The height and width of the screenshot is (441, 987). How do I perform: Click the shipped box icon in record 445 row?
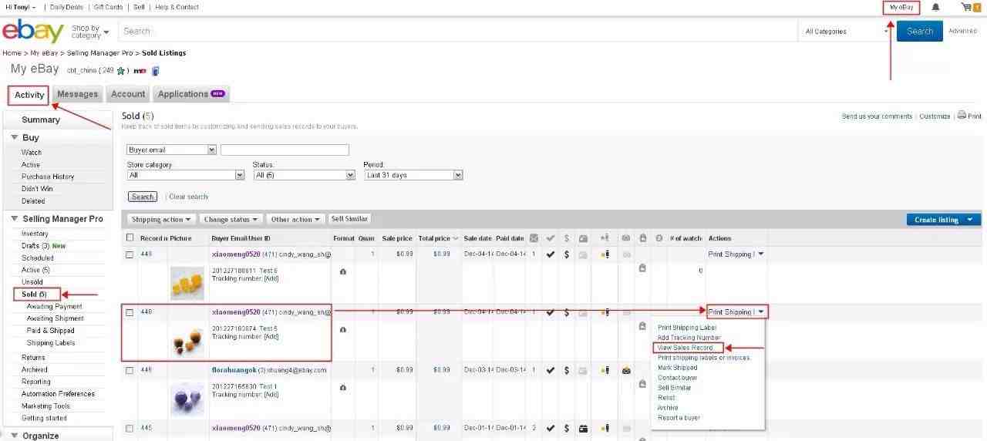(584, 428)
